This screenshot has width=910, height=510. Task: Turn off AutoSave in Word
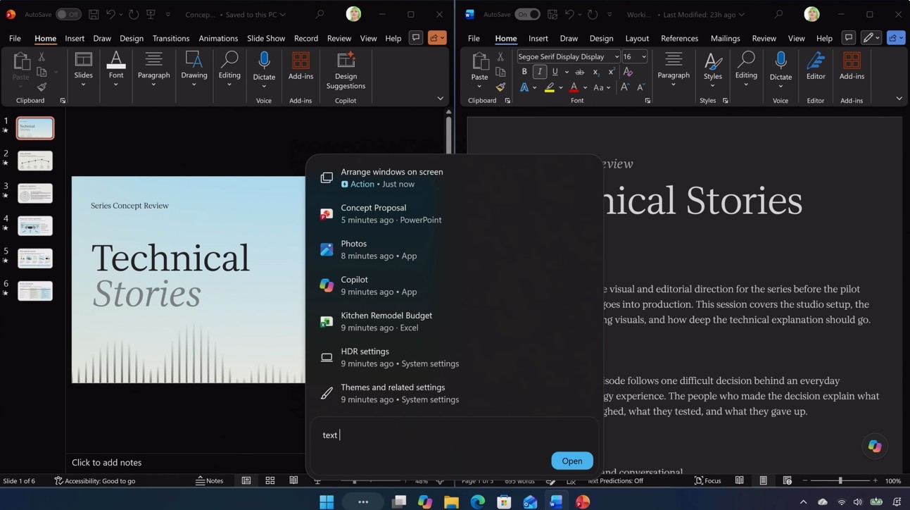point(527,14)
